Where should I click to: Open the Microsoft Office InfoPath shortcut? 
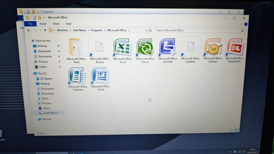point(168,51)
